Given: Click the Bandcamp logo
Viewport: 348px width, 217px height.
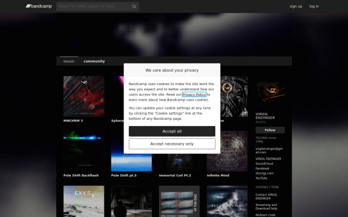Looking at the screenshot, I should (x=39, y=6).
